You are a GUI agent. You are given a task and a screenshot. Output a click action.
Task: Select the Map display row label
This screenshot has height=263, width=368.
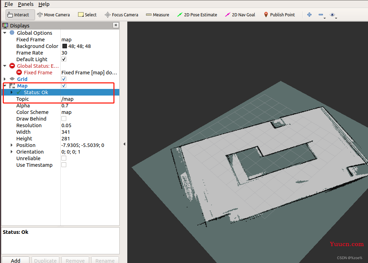click(x=22, y=86)
